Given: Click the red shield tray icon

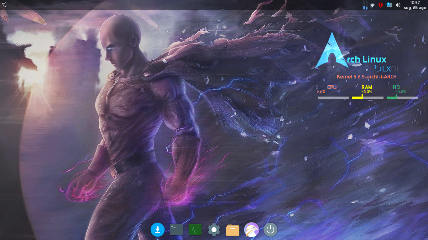Looking at the screenshot, I should point(381,5).
